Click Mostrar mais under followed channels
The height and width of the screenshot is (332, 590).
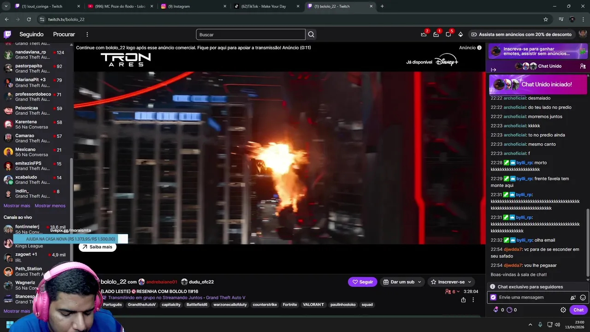click(17, 206)
